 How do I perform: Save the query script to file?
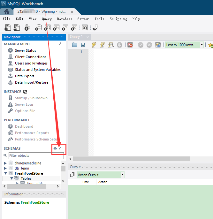pos(83,45)
